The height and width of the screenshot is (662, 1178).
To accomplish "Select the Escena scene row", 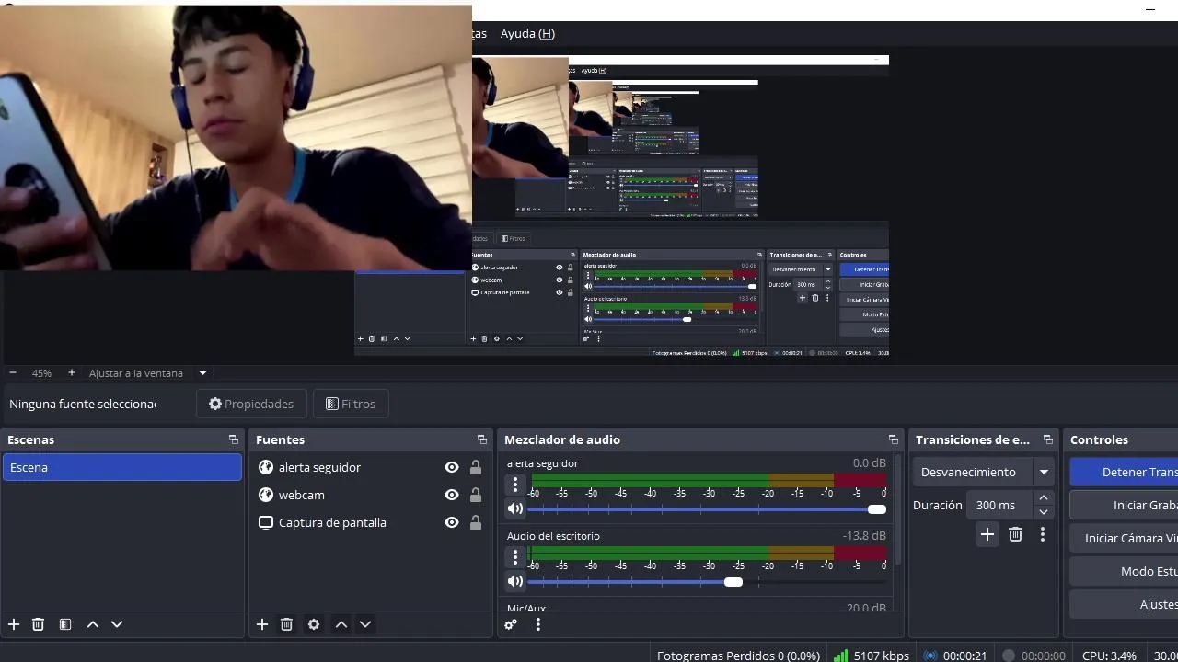I will 121,467.
